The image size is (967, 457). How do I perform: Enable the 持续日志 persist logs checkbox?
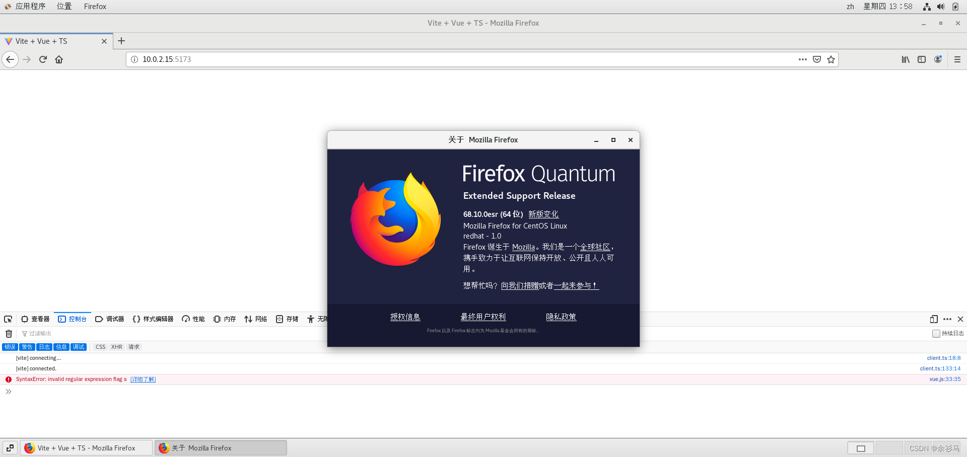[x=936, y=334]
